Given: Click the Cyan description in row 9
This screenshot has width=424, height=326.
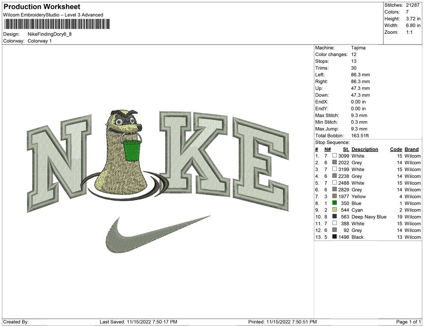Looking at the screenshot, I should [x=357, y=210].
